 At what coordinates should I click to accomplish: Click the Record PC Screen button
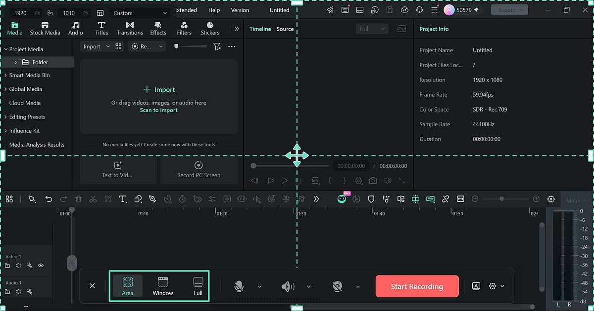198,169
